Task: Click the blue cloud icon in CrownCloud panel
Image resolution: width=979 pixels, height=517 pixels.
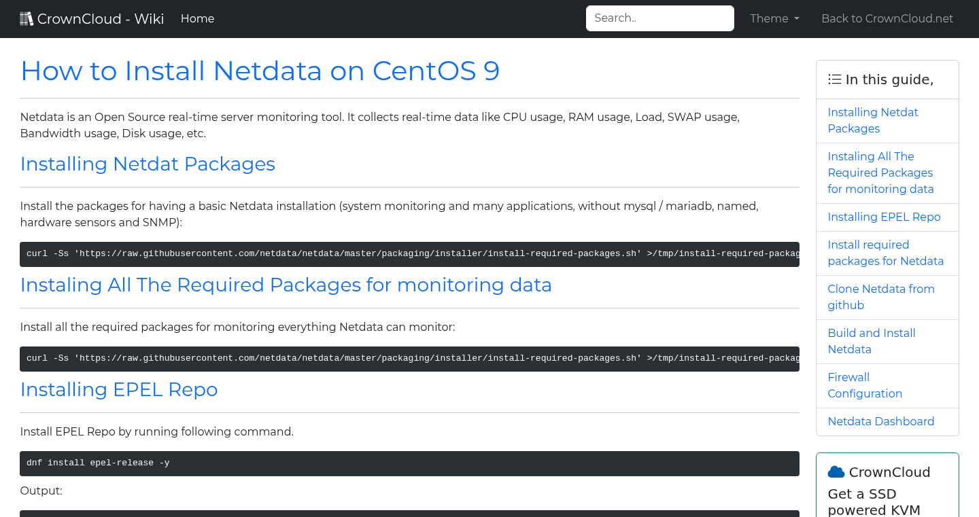Action: click(836, 471)
